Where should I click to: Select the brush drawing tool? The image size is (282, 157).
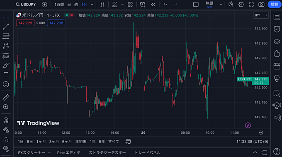[6, 65]
